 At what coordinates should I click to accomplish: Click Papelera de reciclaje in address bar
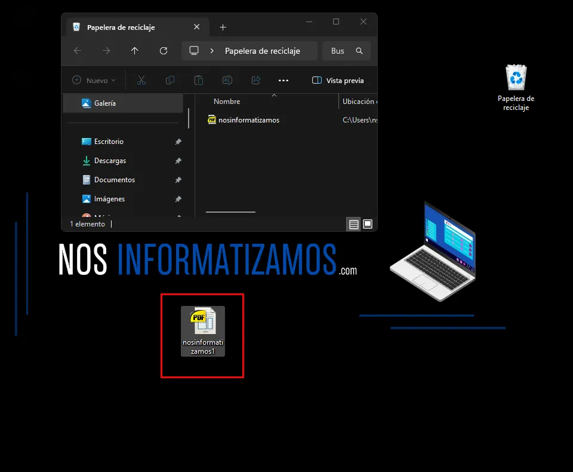pyautogui.click(x=263, y=51)
